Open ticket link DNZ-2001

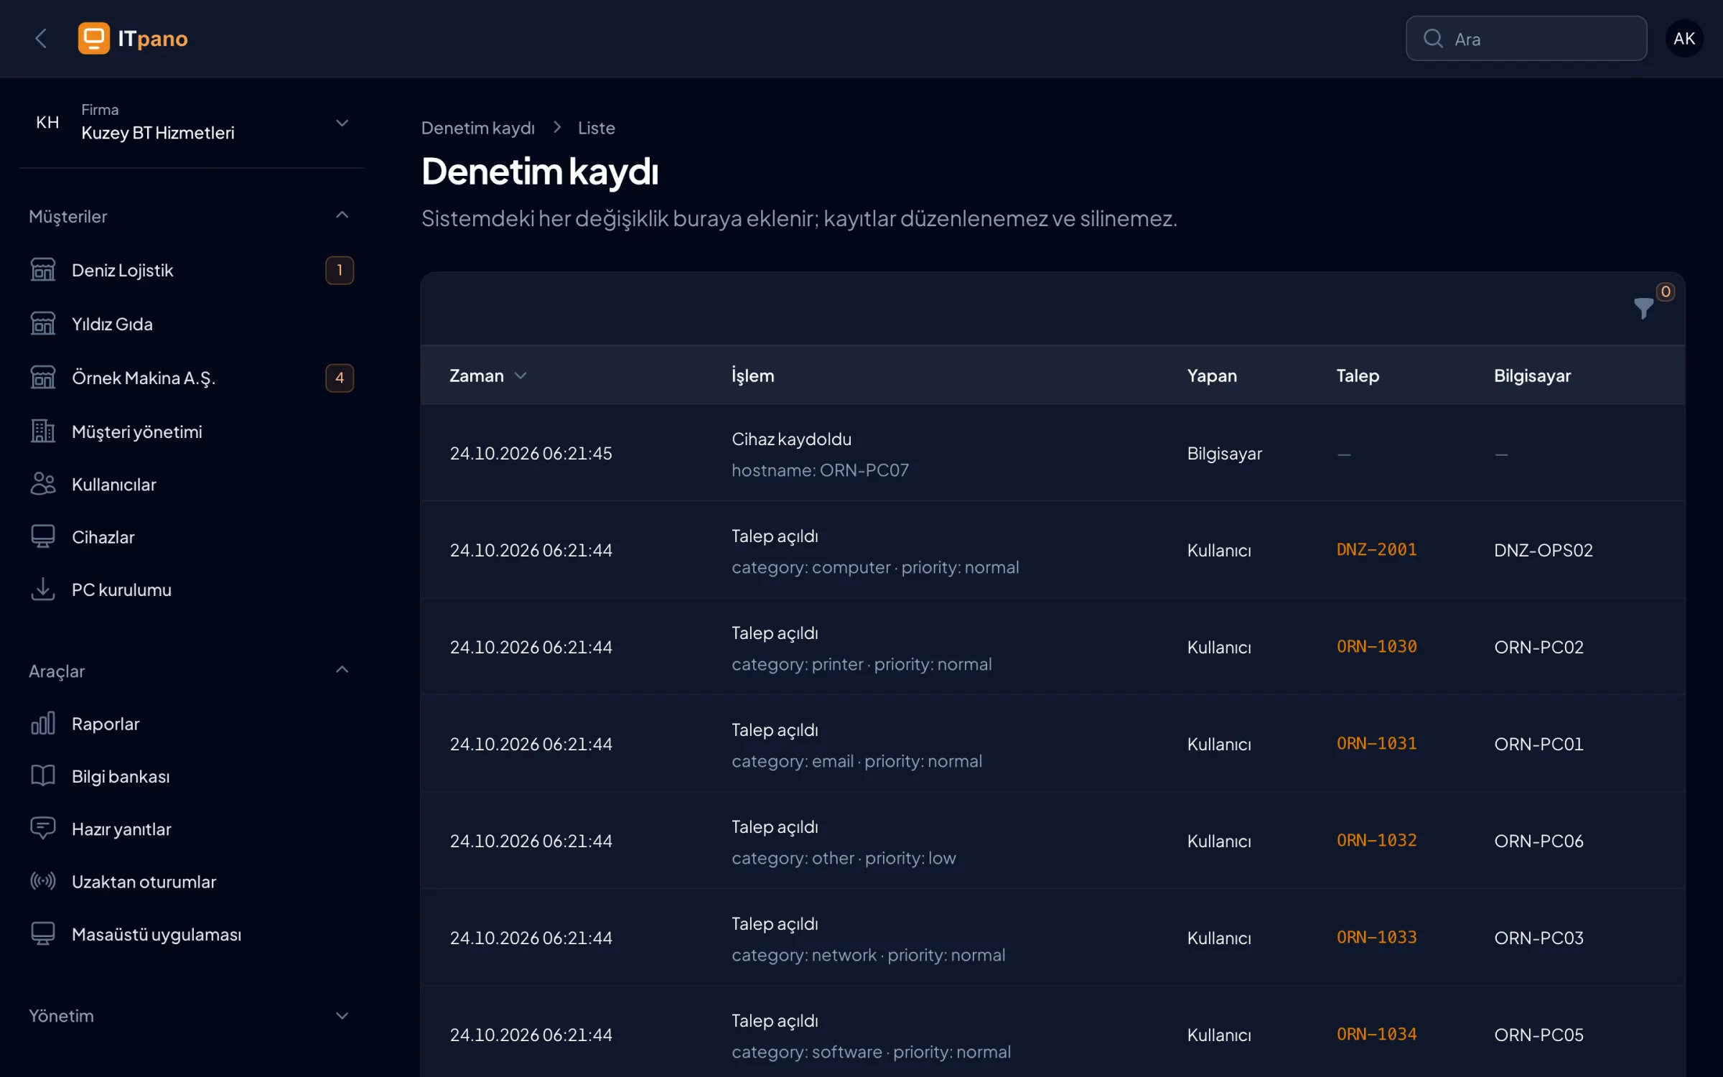(1376, 550)
